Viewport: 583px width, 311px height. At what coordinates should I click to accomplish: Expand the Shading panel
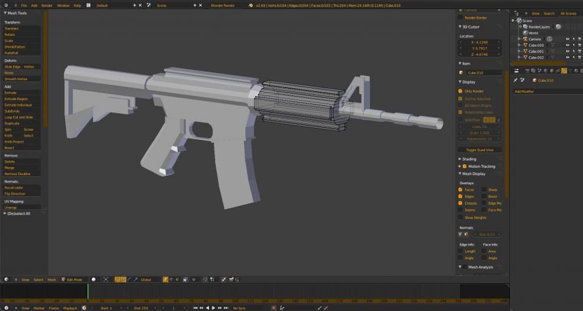click(469, 159)
